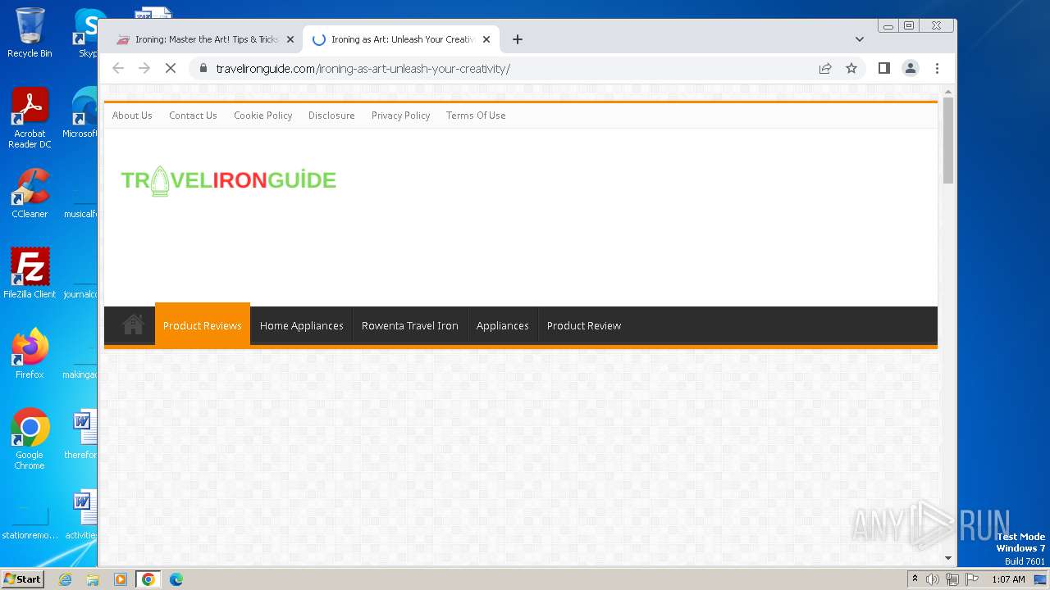The image size is (1050, 590).
Task: Go to the site home icon
Action: click(133, 325)
